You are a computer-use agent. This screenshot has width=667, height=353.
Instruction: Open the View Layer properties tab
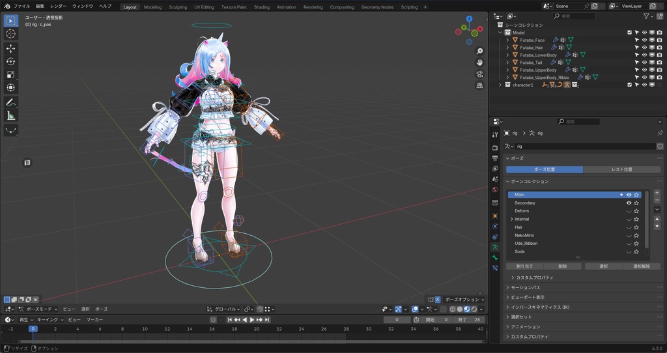495,169
